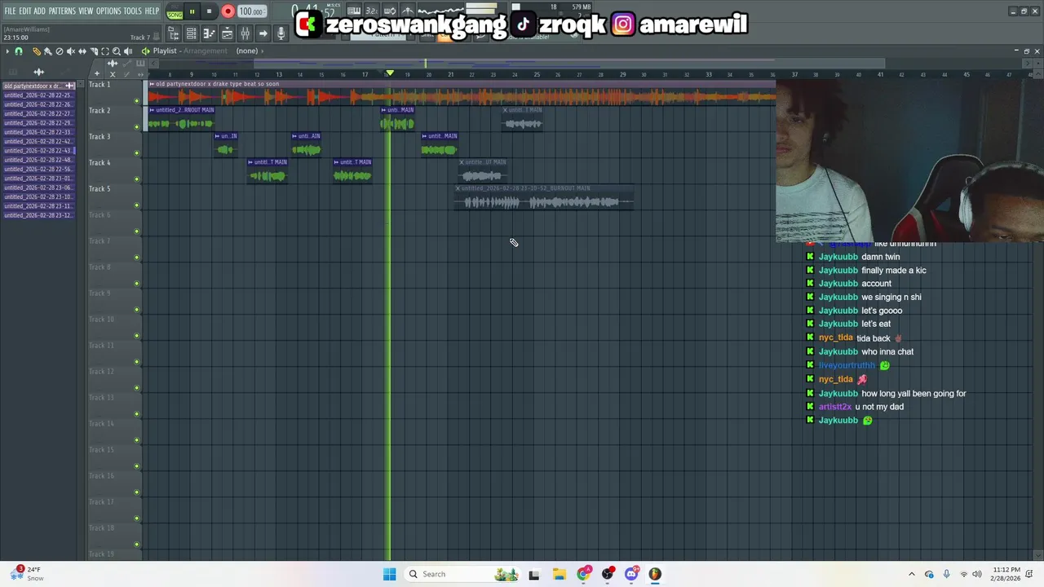
Task: Open the VIEW menu
Action: (86, 11)
